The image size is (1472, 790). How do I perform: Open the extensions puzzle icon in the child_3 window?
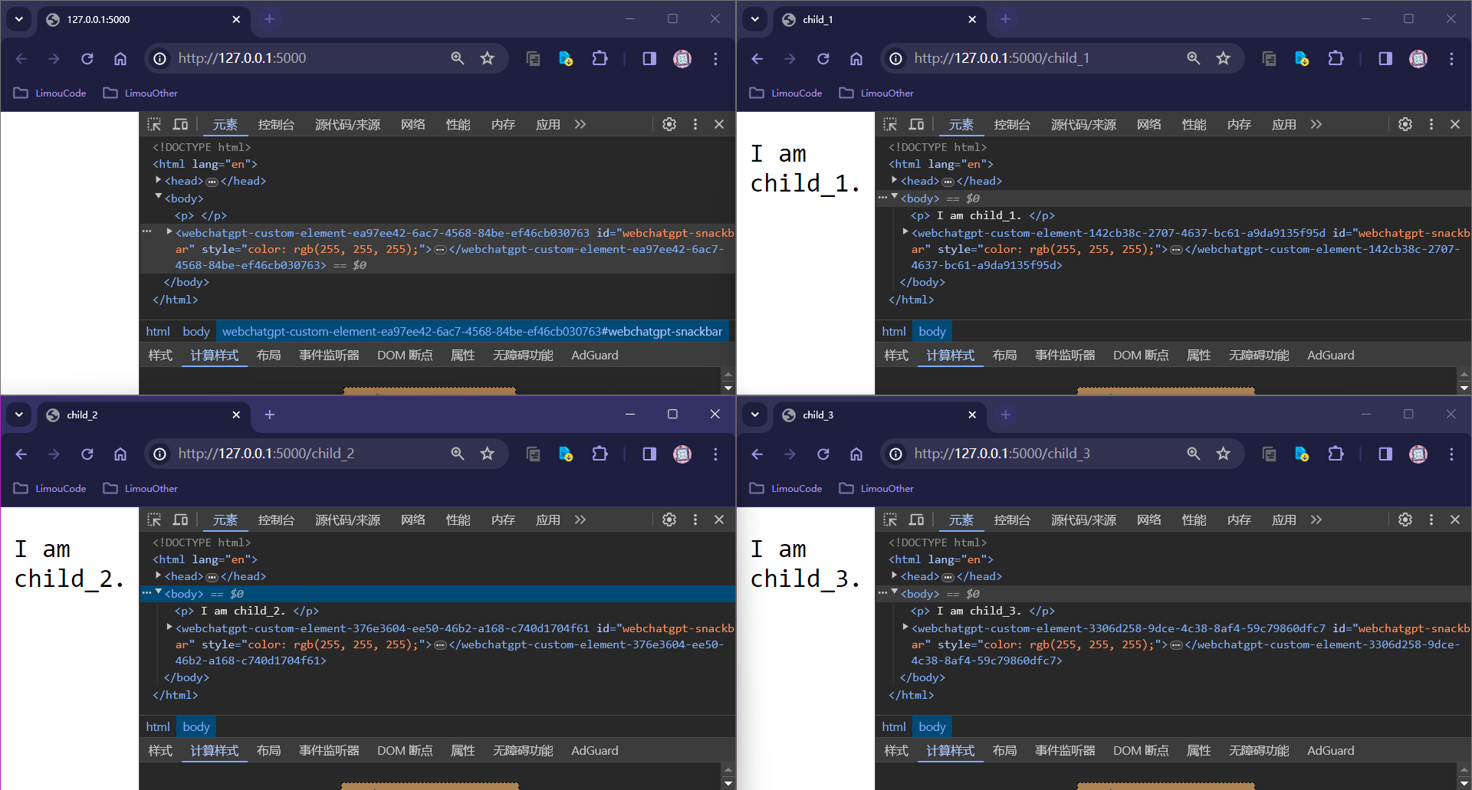[1336, 454]
